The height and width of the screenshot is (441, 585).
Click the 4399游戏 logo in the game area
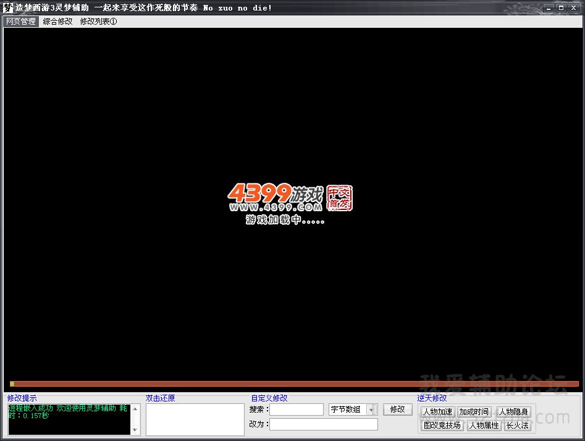click(290, 198)
